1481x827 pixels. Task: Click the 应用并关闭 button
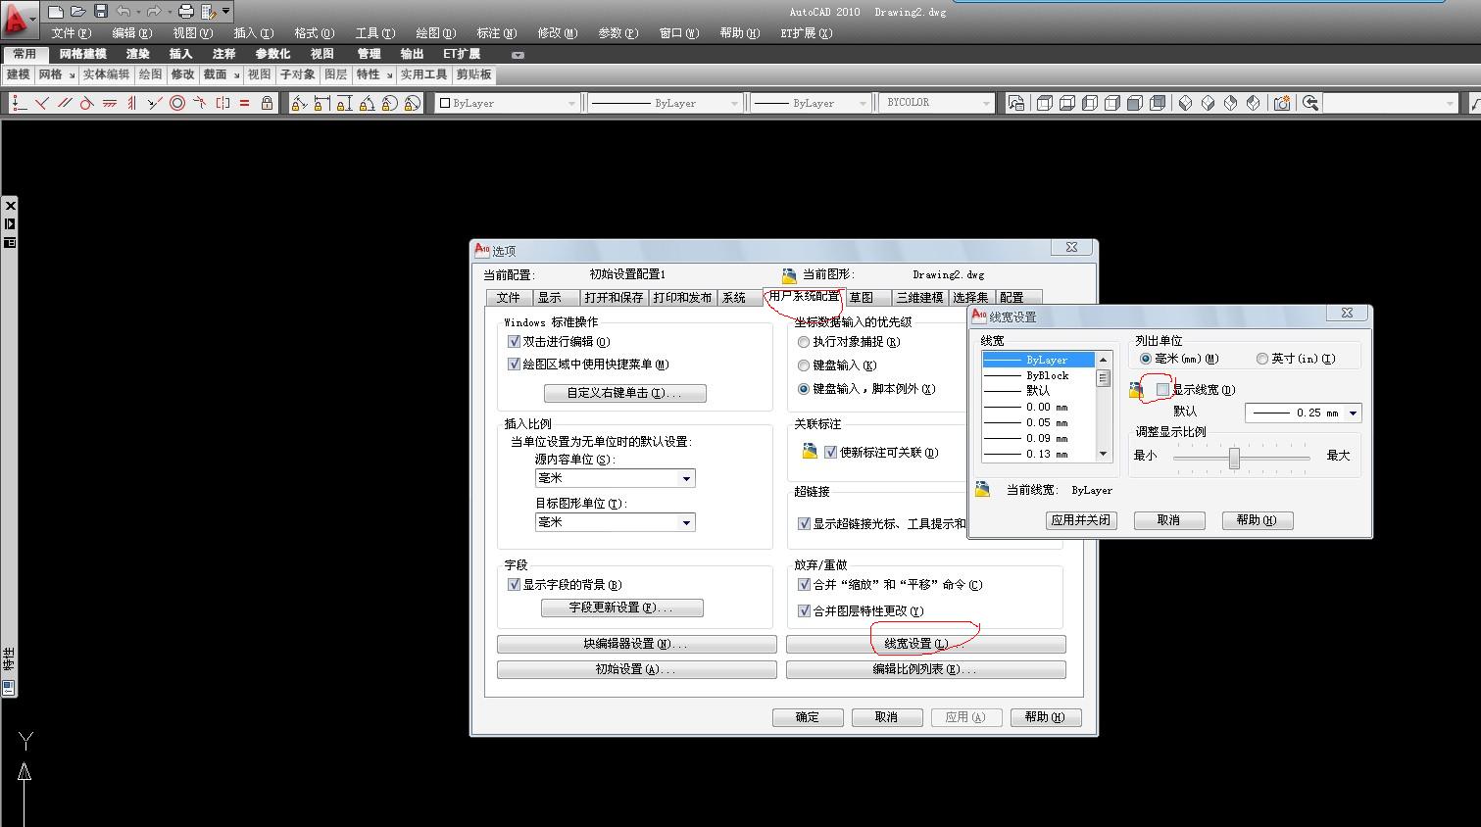tap(1081, 520)
